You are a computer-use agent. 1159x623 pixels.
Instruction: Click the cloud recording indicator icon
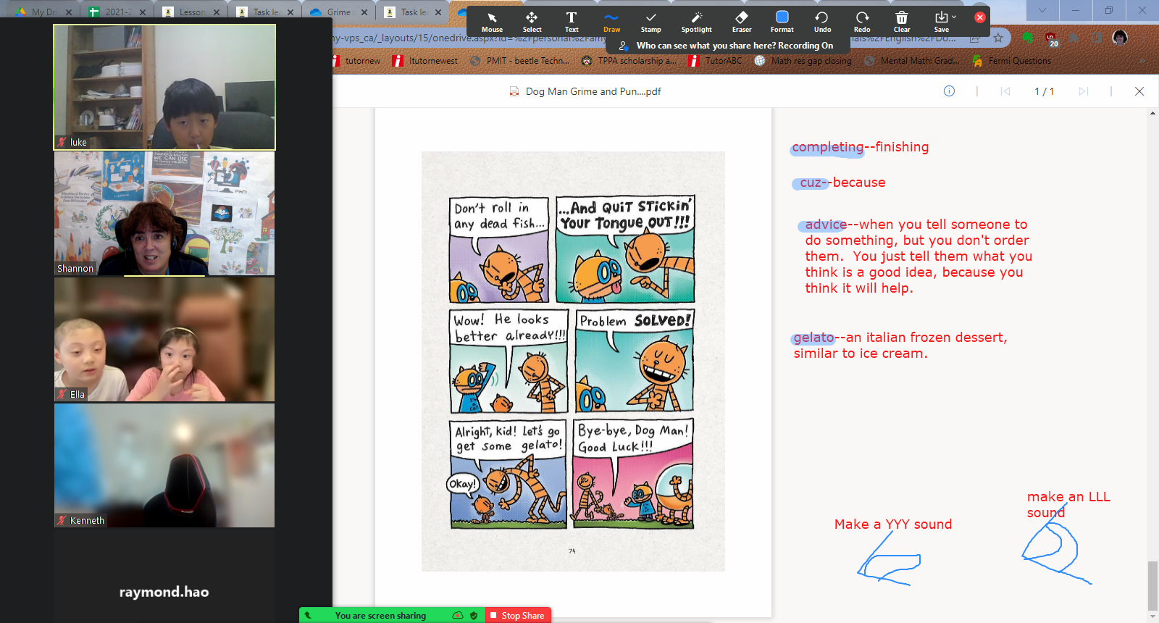(x=458, y=615)
